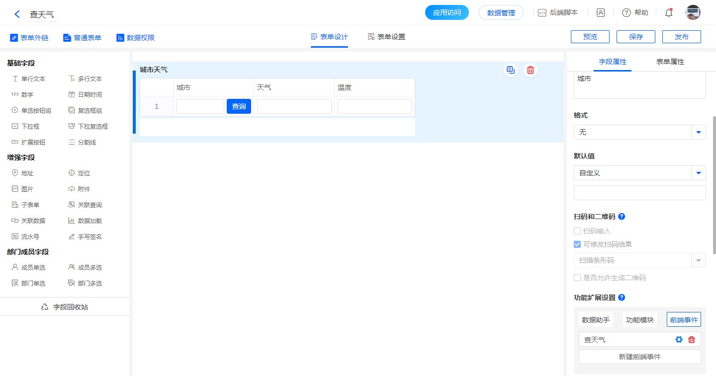Viewport: 716px width, 376px height.
Task: Delete the 城市天气 subform with trash icon
Action: click(531, 70)
